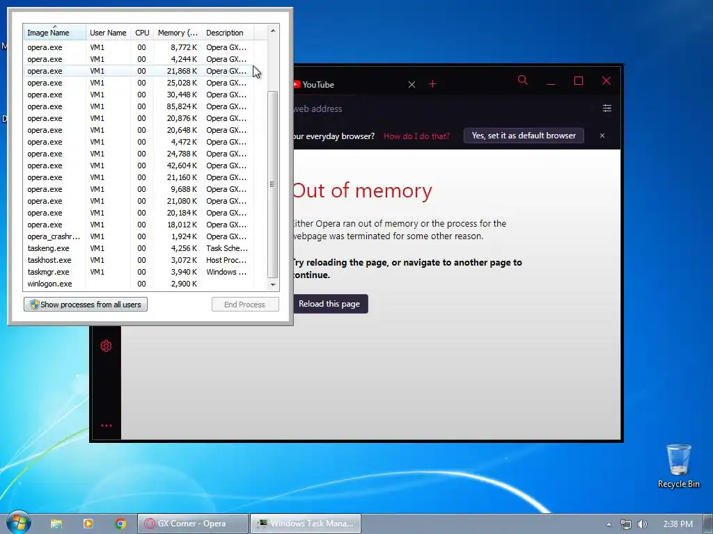This screenshot has width=713, height=534.
Task: Click the 'Out of memory' heading text
Action: pyautogui.click(x=362, y=191)
